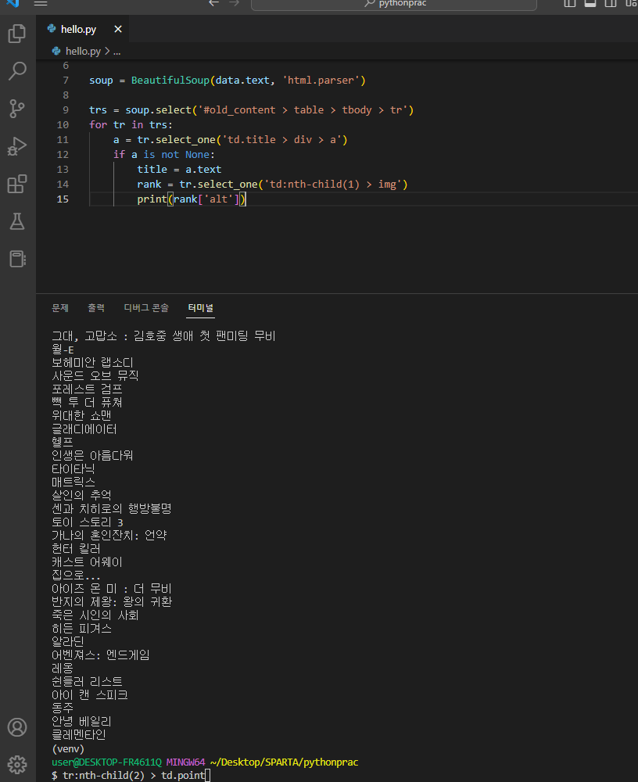Click the breadcrumb ellipsis after hello.py
Viewport: 638px width, 782px height.
[x=116, y=52]
